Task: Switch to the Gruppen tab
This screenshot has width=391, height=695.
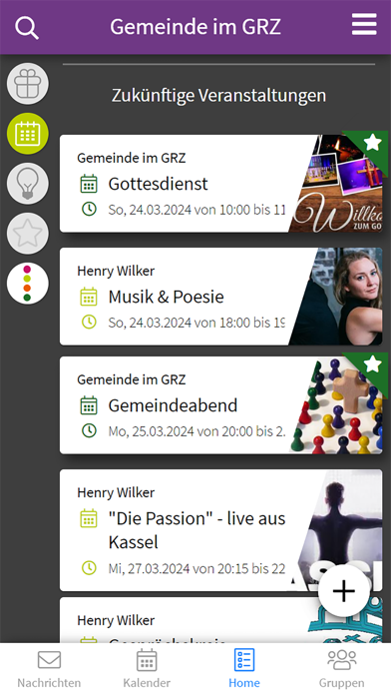Action: 341,669
